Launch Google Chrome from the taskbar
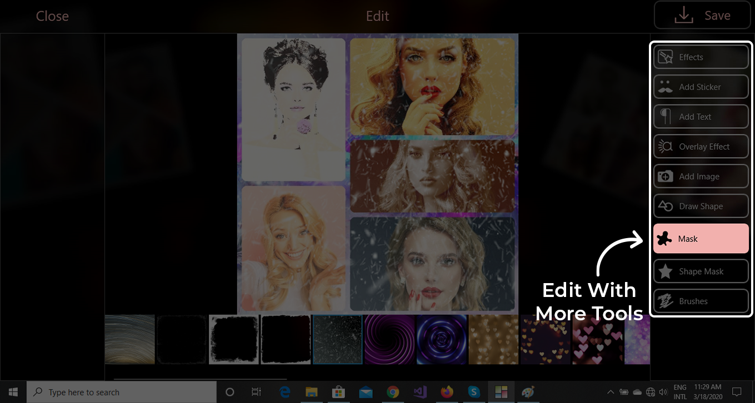Image resolution: width=755 pixels, height=403 pixels. [x=393, y=392]
